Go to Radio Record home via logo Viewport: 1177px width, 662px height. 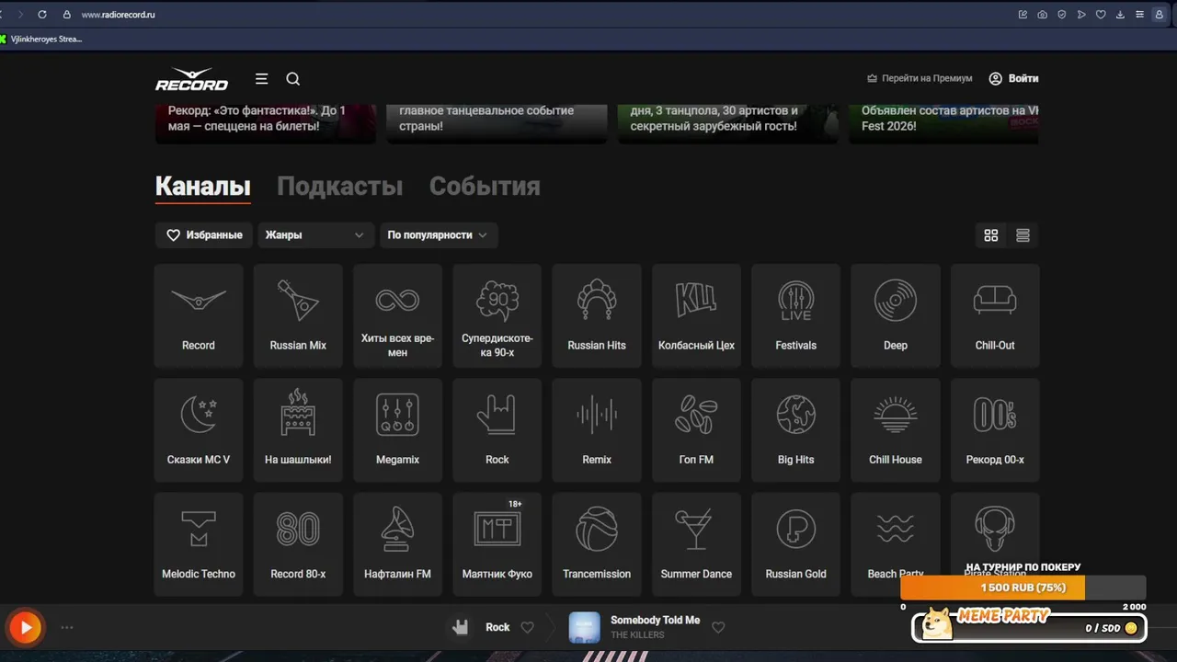point(191,79)
